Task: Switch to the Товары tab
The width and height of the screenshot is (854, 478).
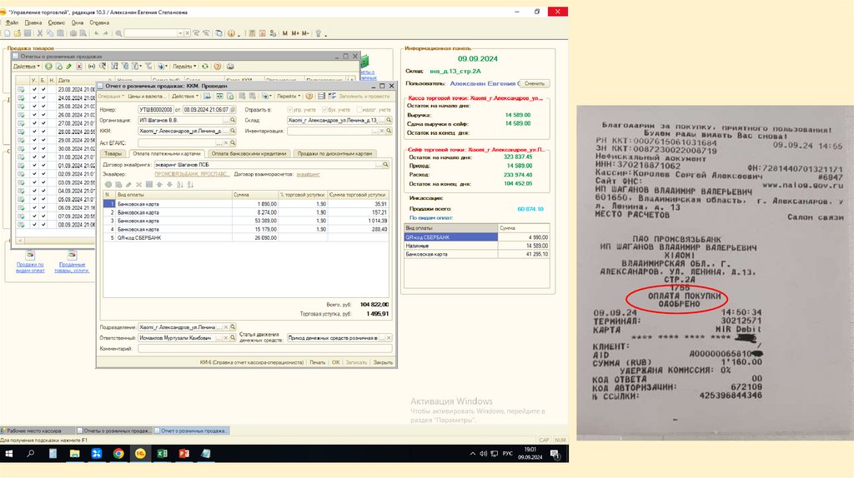Action: 112,153
